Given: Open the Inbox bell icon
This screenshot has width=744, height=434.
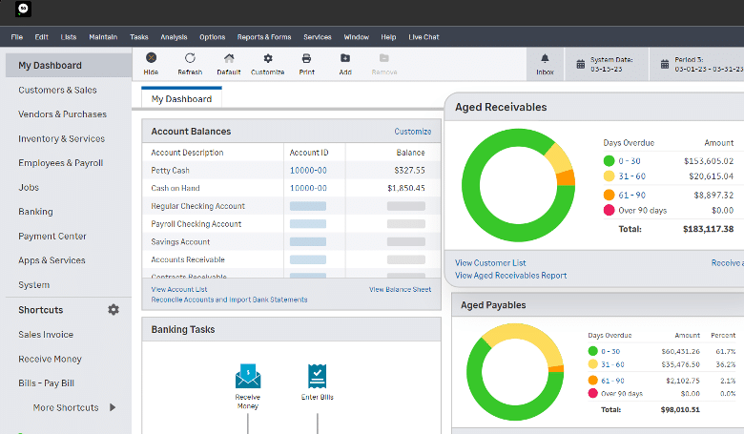Looking at the screenshot, I should (545, 59).
